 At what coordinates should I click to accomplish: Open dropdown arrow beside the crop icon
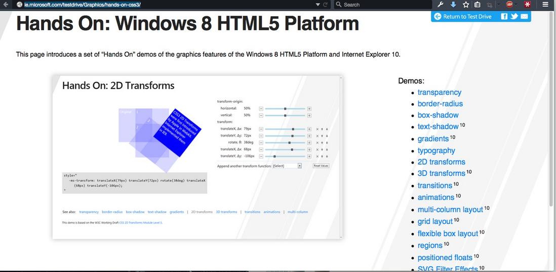[x=499, y=5]
